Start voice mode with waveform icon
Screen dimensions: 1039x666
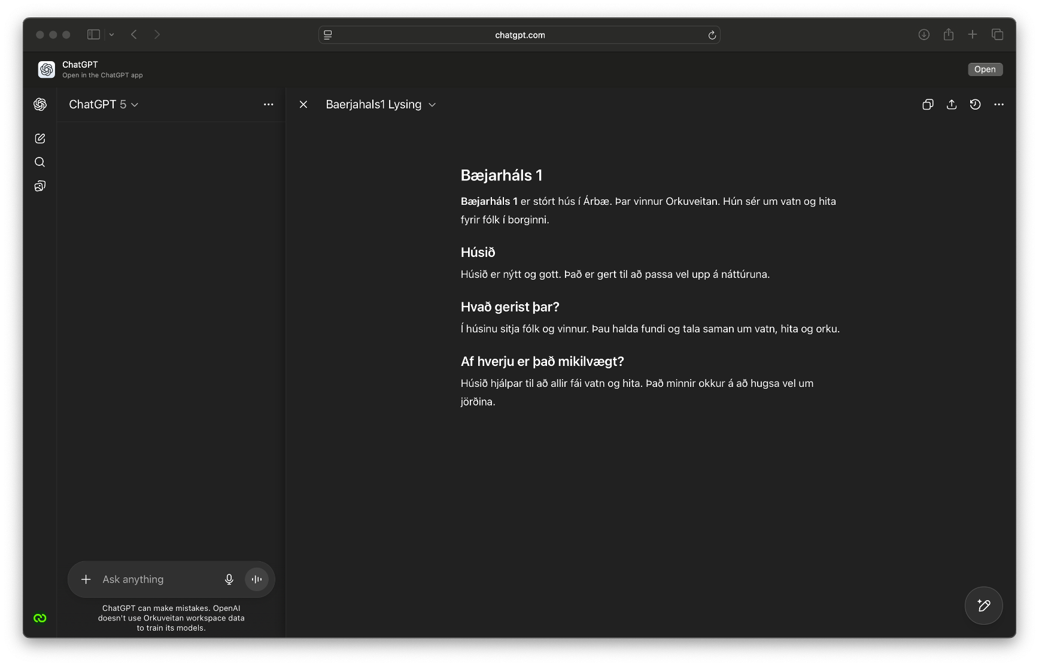coord(257,579)
